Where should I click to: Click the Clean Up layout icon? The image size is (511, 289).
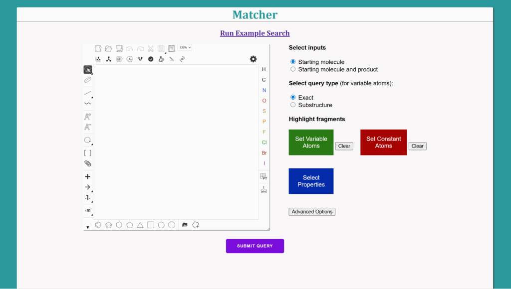pyautogui.click(x=108, y=59)
